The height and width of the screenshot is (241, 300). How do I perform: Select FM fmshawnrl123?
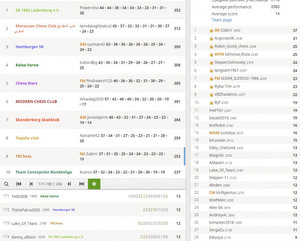(96, 81)
